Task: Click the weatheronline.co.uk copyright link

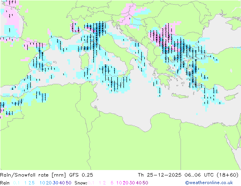Action: (209, 183)
